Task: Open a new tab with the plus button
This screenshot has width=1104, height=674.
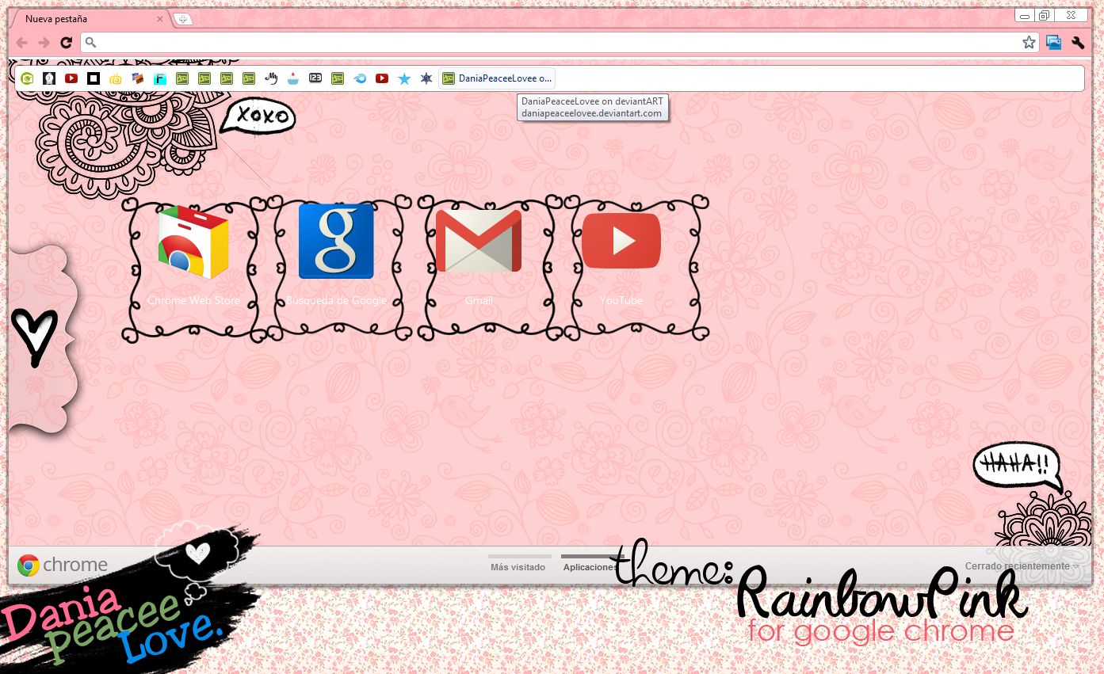Action: pos(183,19)
